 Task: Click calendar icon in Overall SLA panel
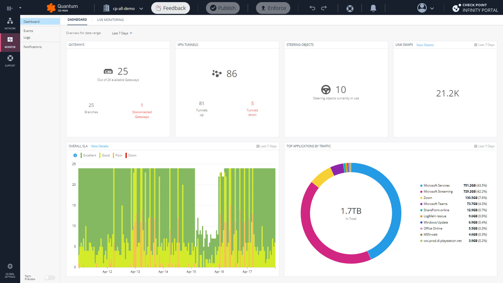coord(258,146)
